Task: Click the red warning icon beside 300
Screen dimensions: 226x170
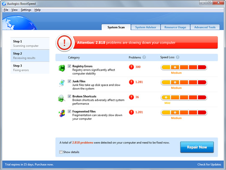Action: pos(131,67)
